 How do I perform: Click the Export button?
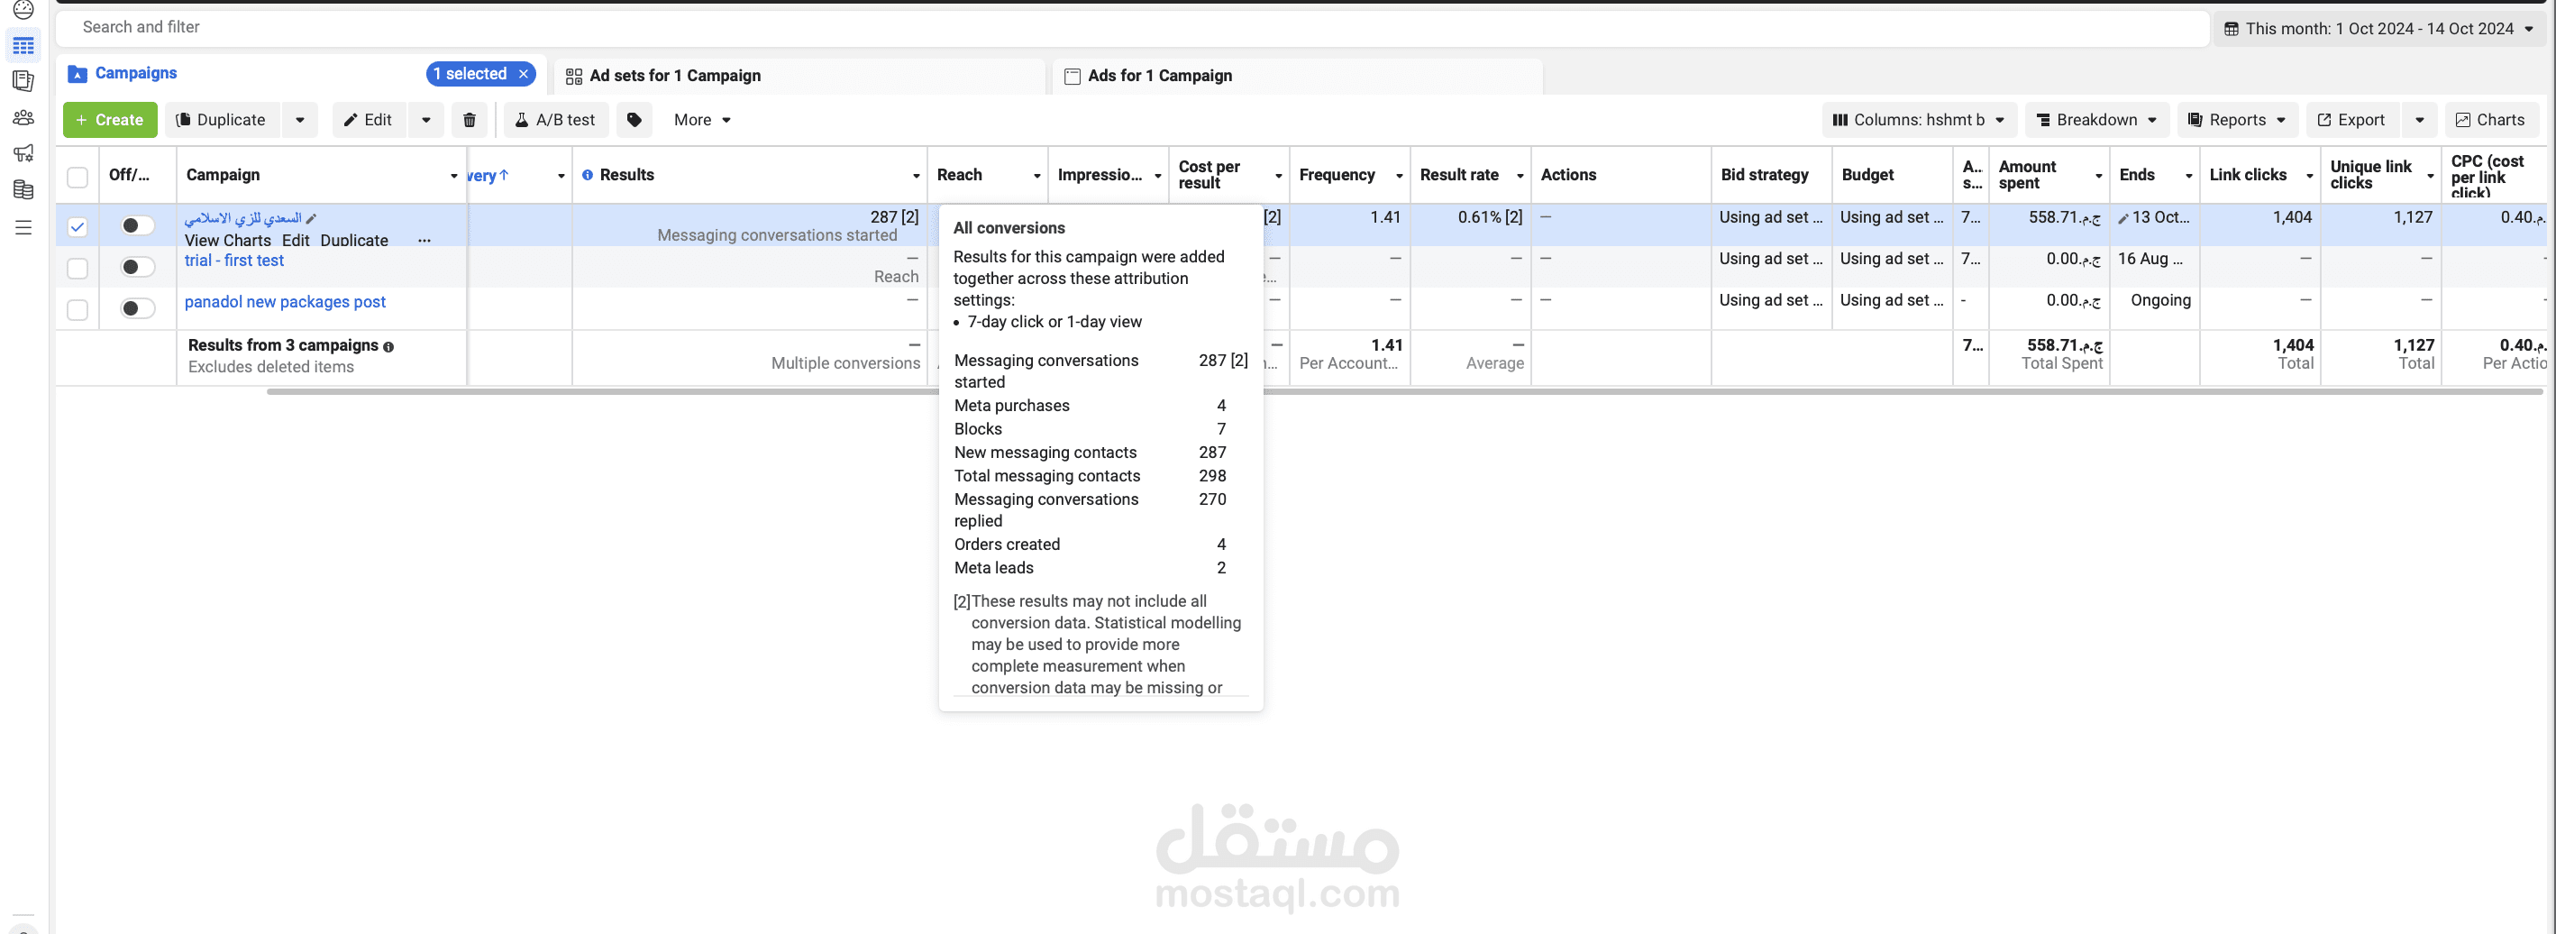pos(2351,120)
